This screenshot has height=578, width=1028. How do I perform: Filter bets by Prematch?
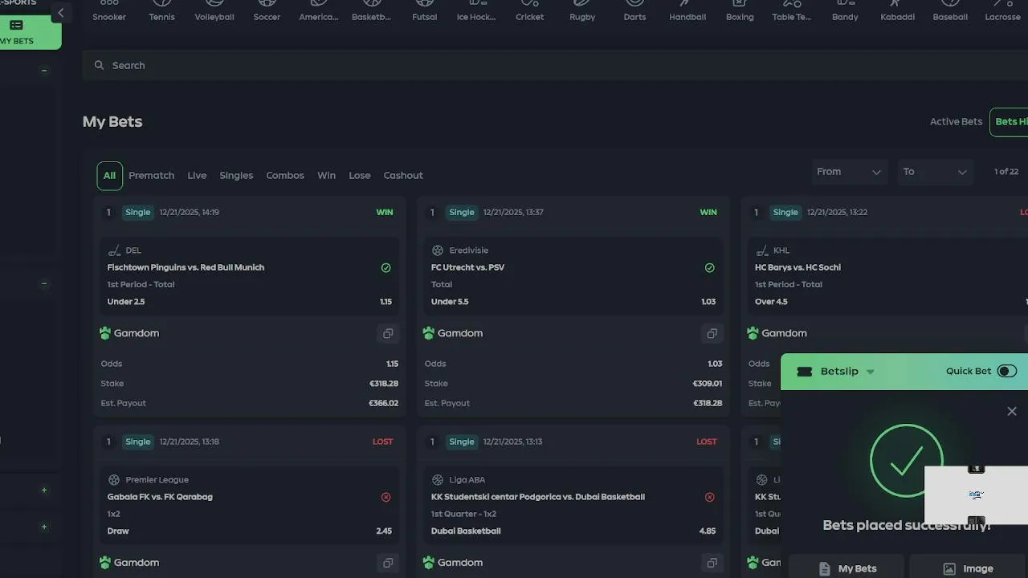click(x=151, y=176)
